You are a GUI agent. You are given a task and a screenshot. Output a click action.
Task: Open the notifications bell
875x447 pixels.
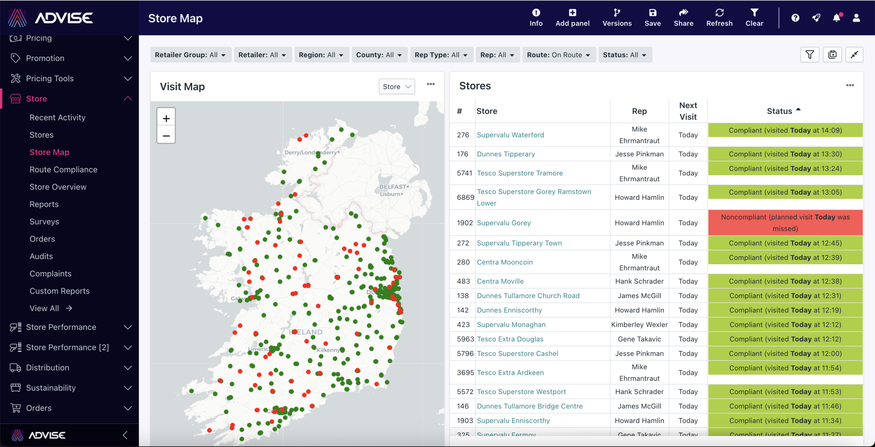[836, 18]
